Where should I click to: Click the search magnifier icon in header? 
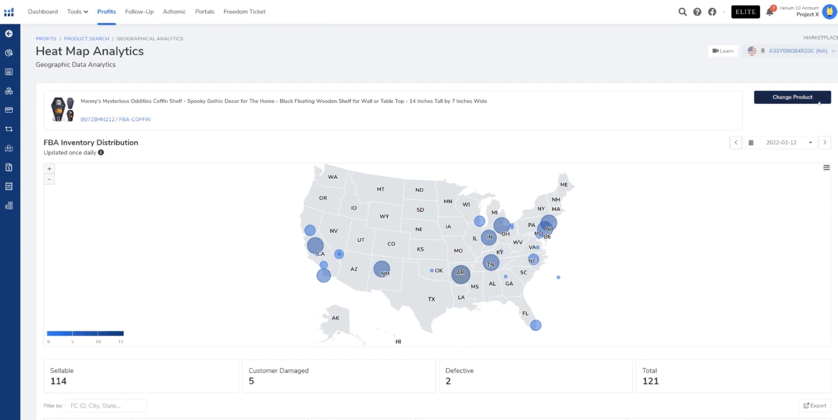click(682, 12)
